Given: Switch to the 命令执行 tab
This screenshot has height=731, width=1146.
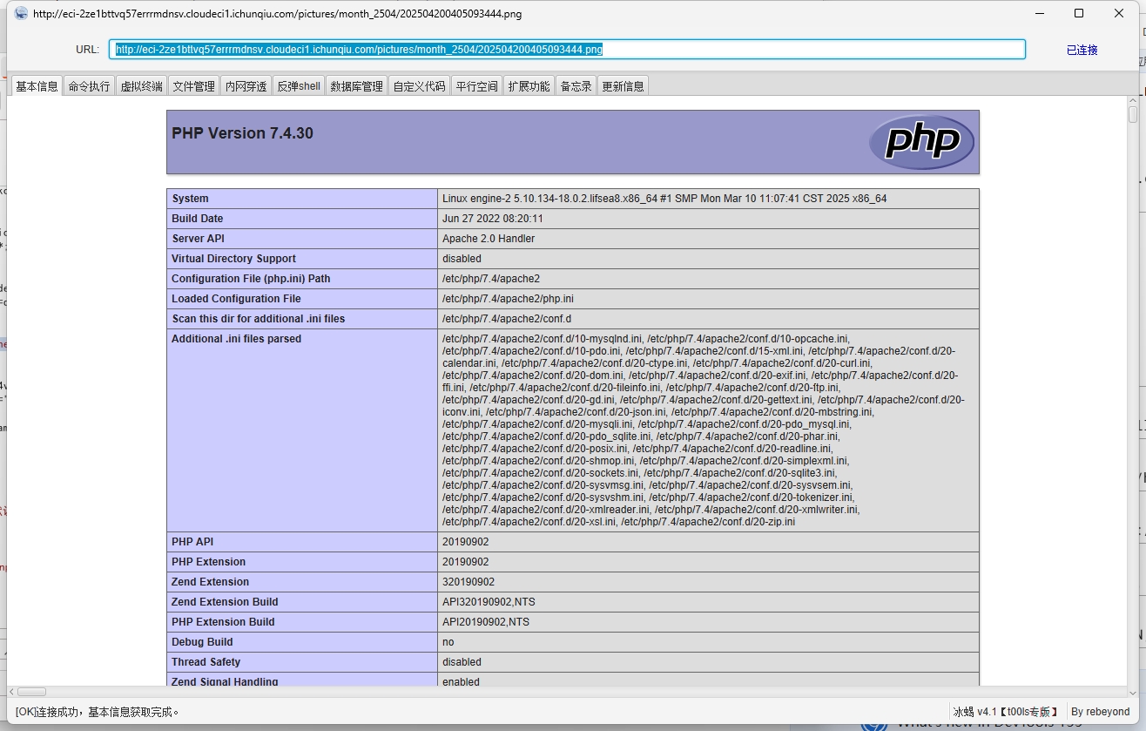Looking at the screenshot, I should pos(89,86).
